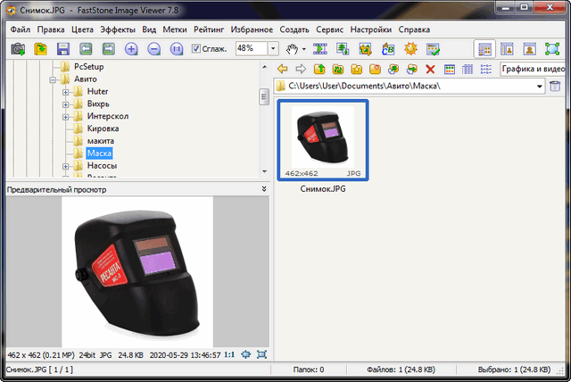Image resolution: width=571 pixels, height=382 pixels.
Task: Click the actual size 1:1 toolbar icon
Action: 177,49
